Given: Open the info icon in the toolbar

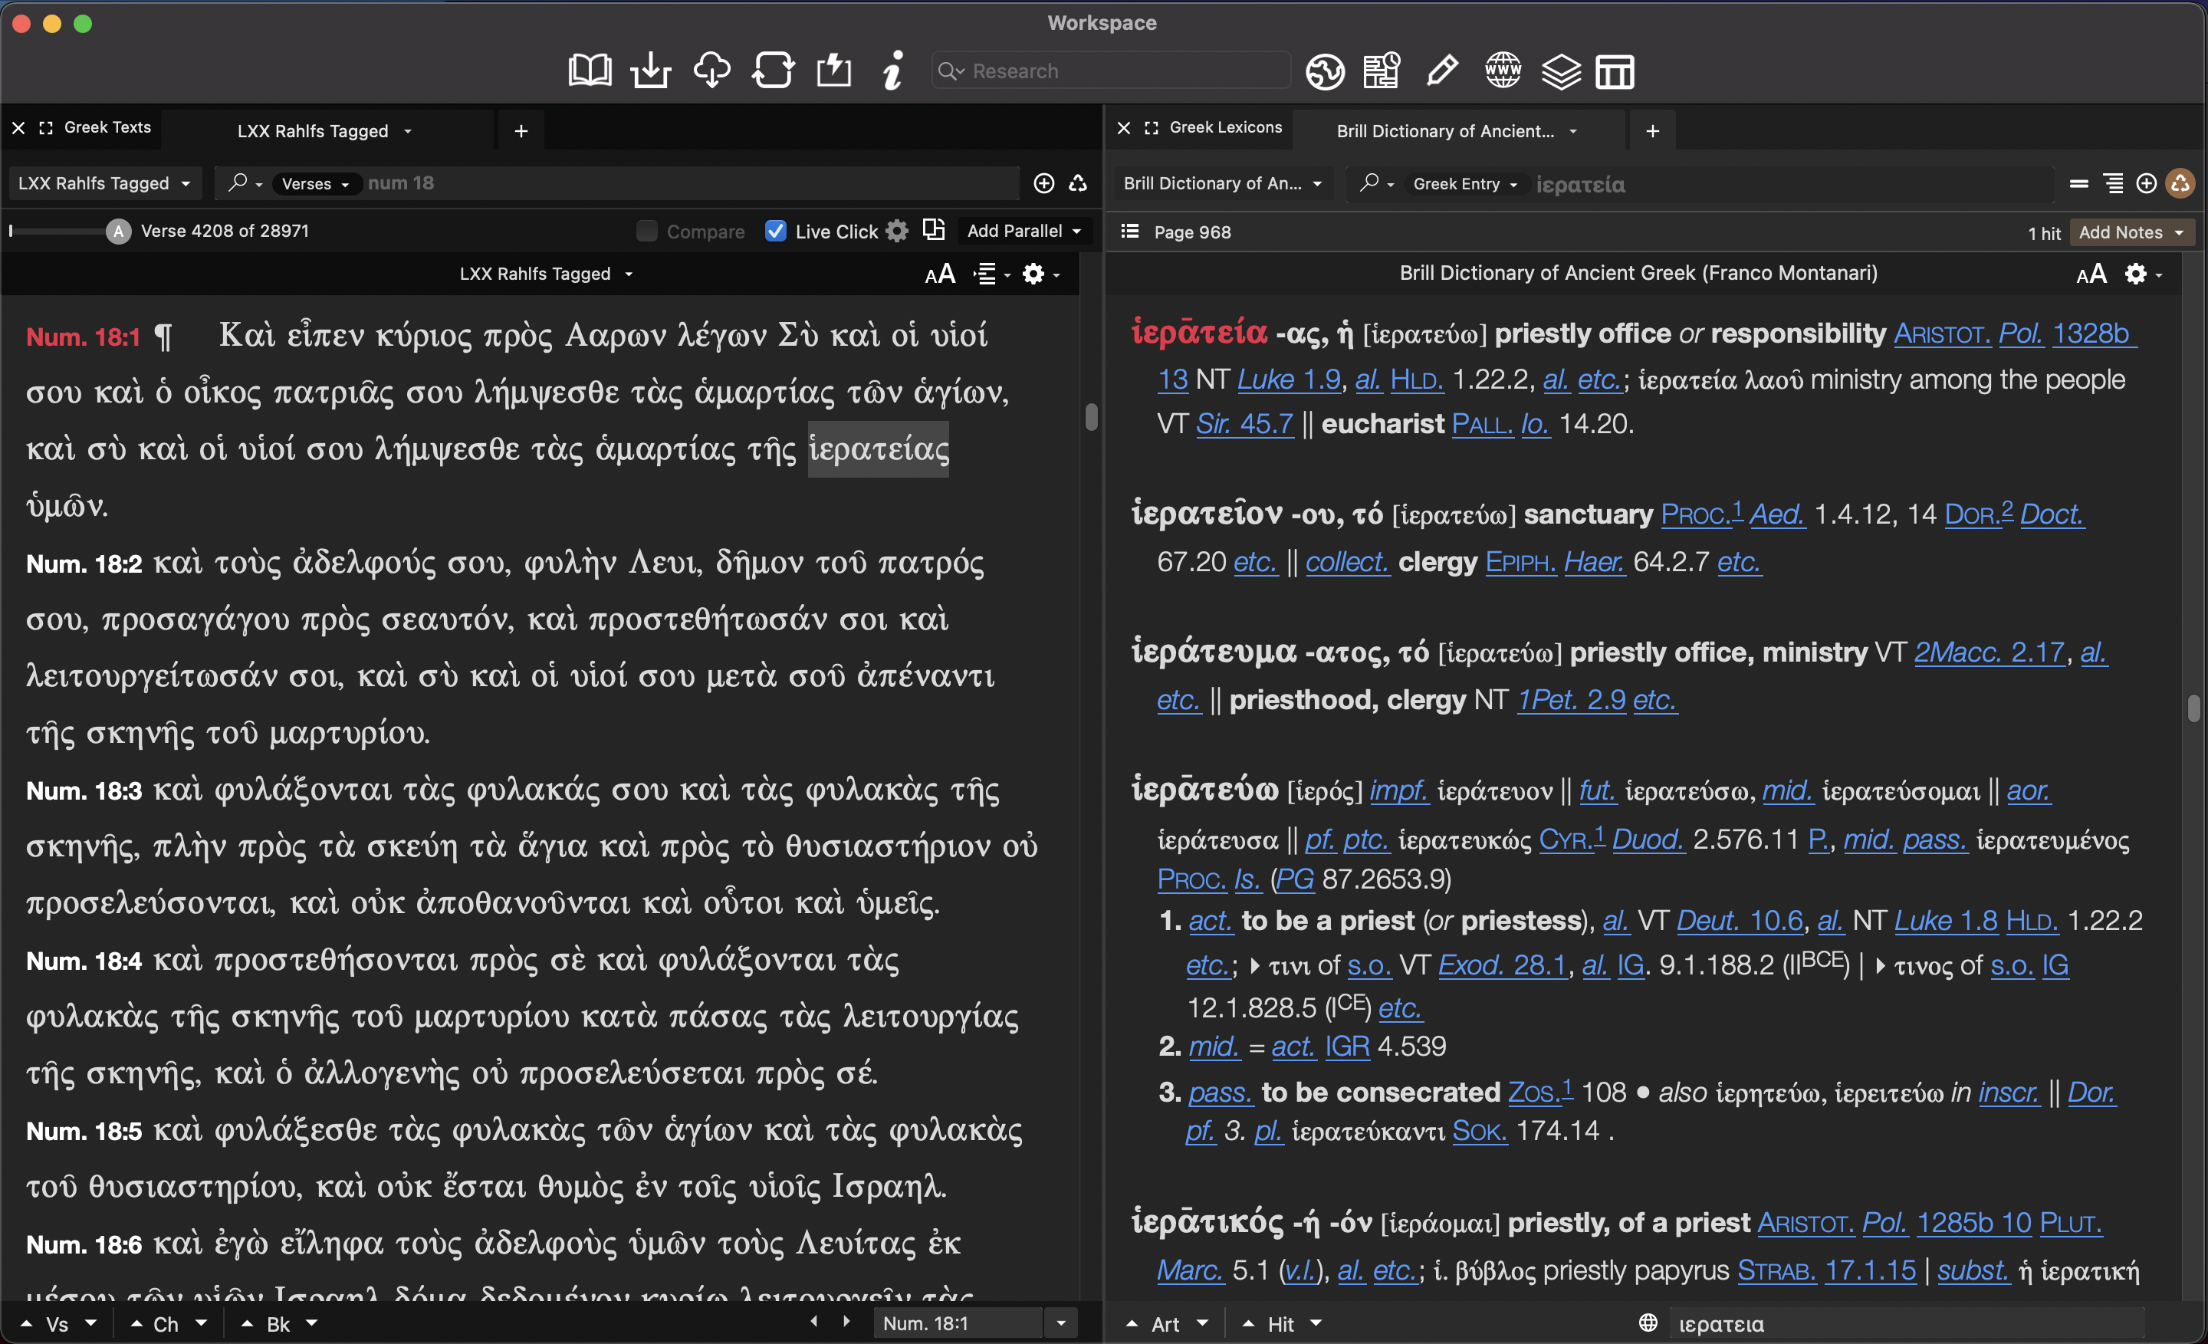Looking at the screenshot, I should (x=892, y=71).
